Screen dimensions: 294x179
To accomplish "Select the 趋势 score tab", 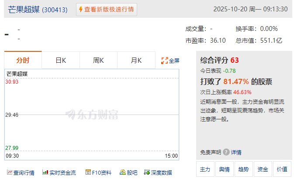I will [x=244, y=169].
